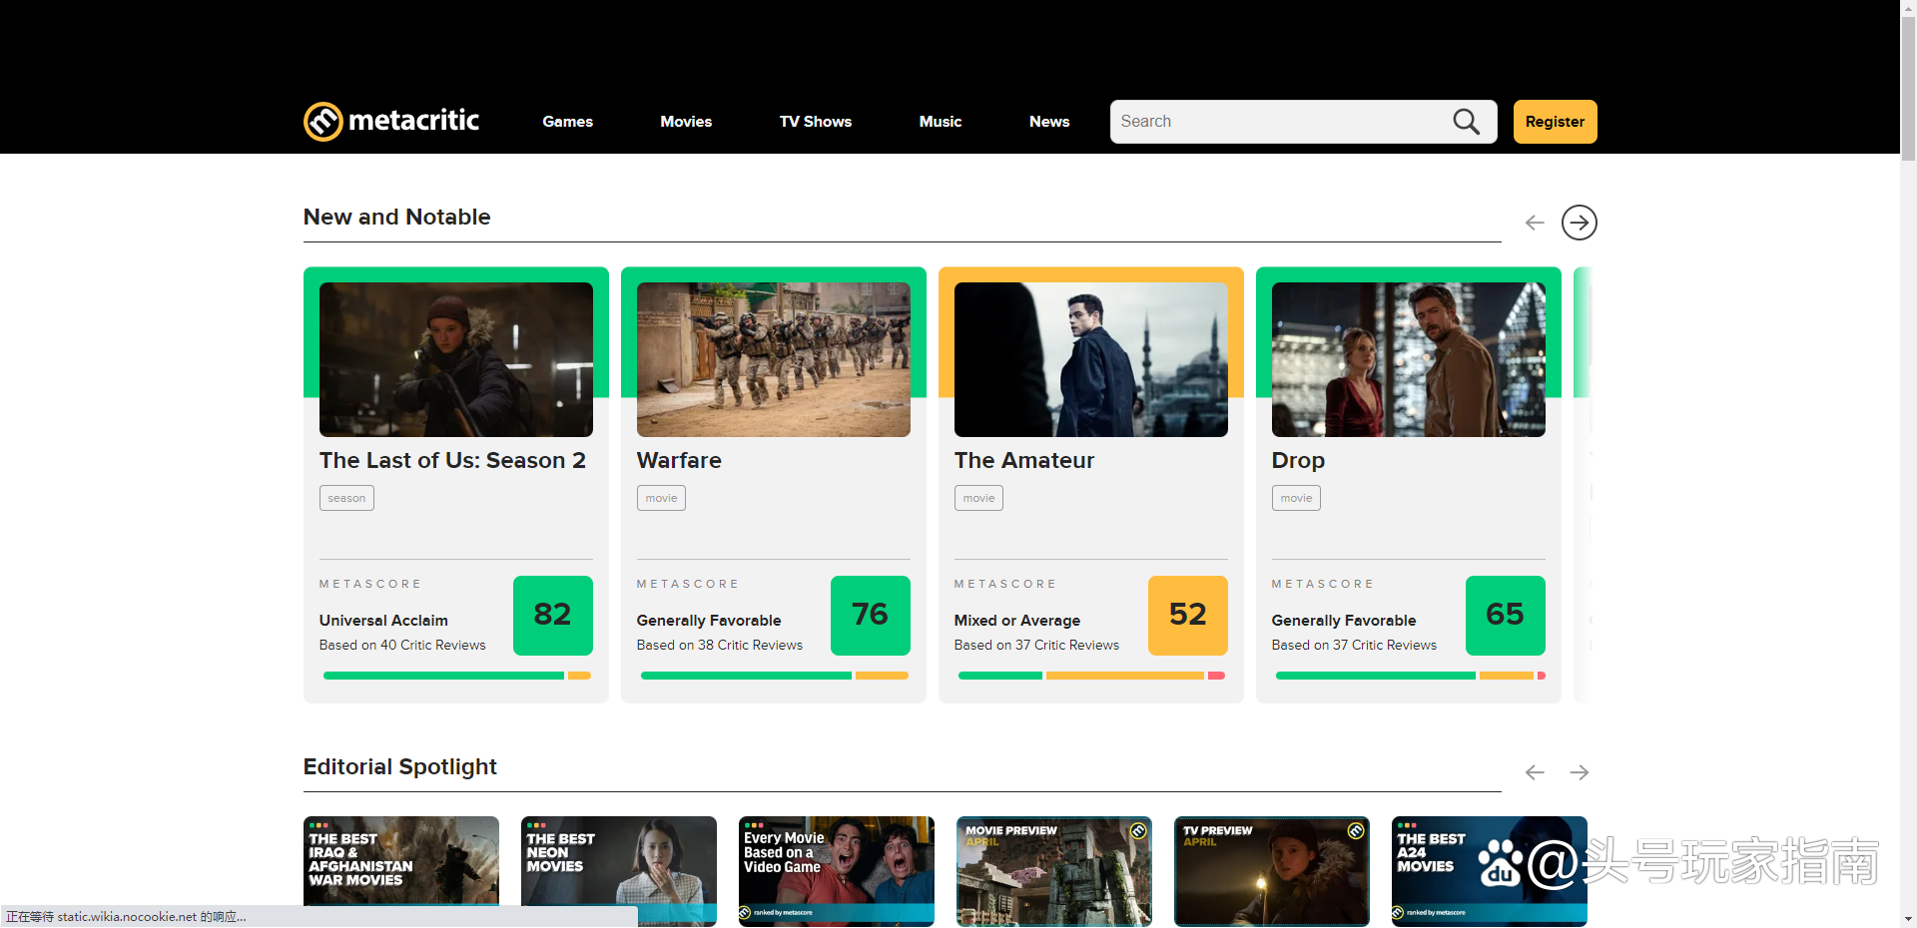Go back in New and Notable carousel
The height and width of the screenshot is (928, 1917).
point(1535,223)
